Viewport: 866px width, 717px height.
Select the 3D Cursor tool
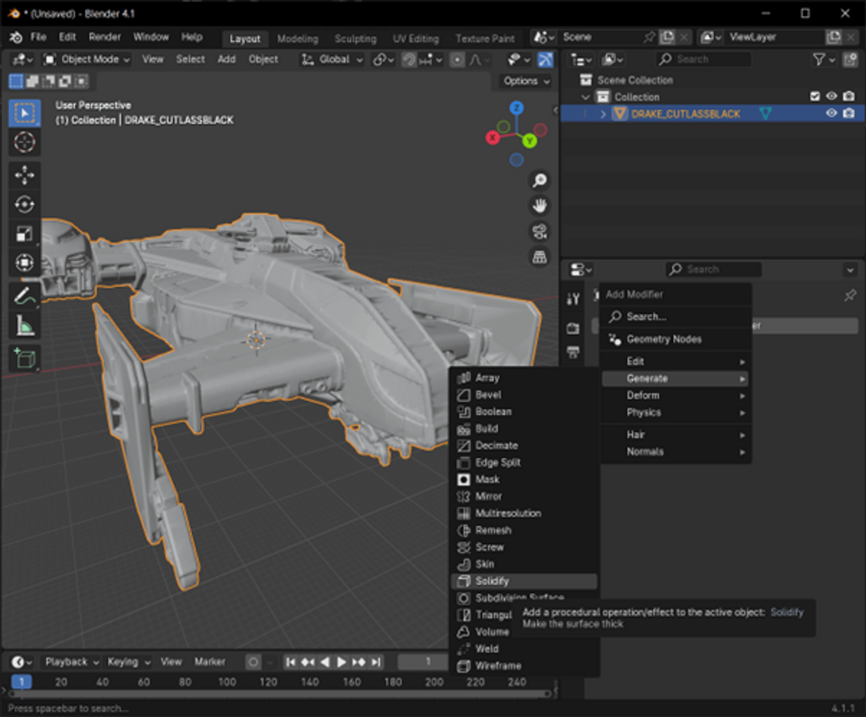[x=24, y=143]
